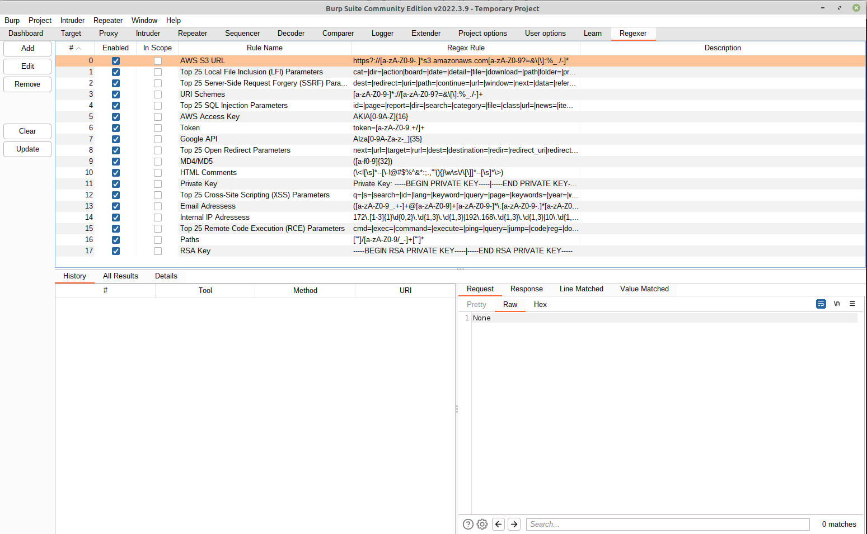The width and height of the screenshot is (867, 534).
Task: Sort by Regex Rule column header
Action: click(466, 48)
